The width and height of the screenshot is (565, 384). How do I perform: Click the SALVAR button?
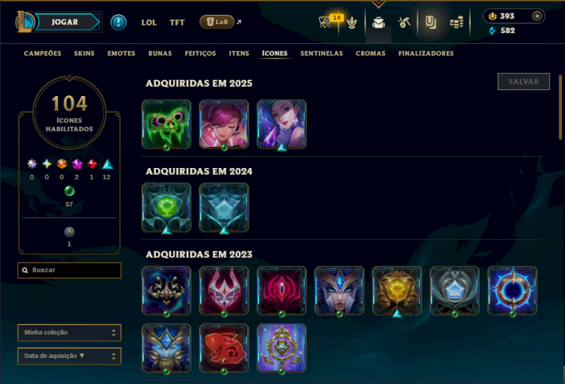coord(523,82)
